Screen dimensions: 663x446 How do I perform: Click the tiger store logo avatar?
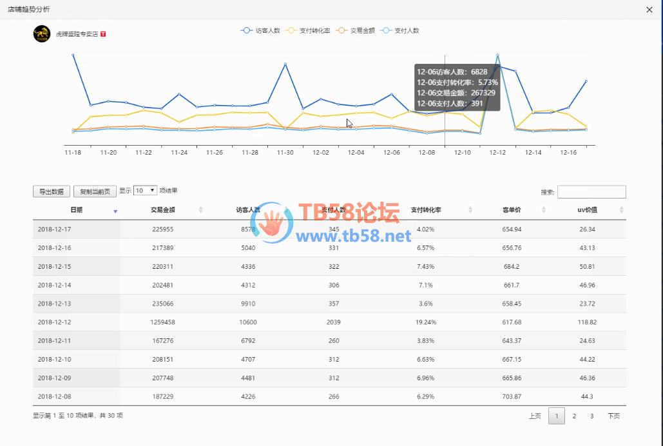click(41, 34)
